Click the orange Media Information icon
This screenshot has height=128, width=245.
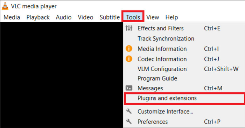point(129,48)
